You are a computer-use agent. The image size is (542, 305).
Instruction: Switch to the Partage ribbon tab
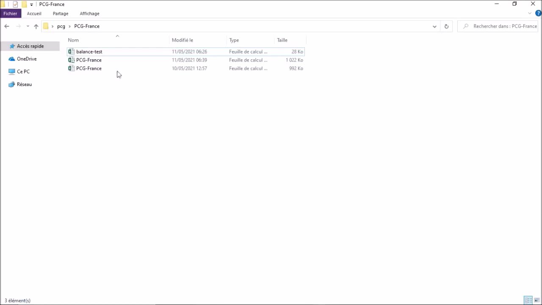[x=61, y=14]
